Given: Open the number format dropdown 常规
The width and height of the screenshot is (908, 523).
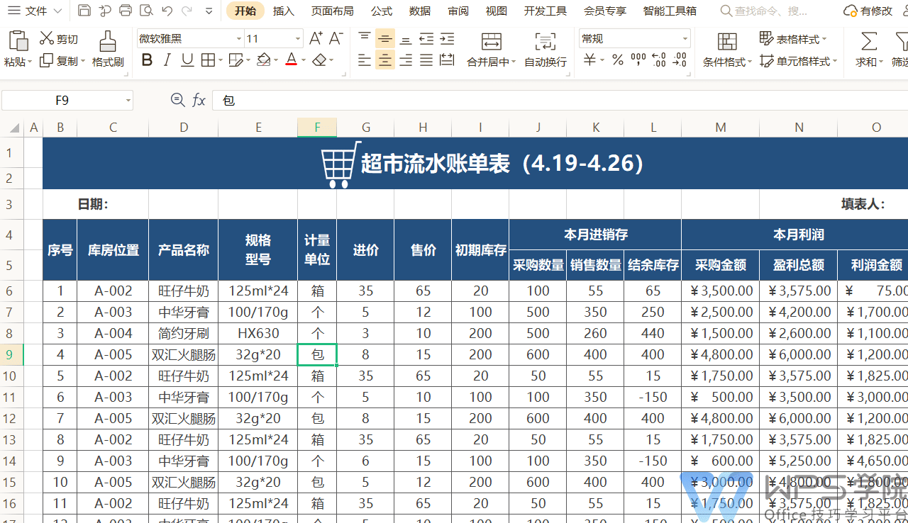Looking at the screenshot, I should pyautogui.click(x=685, y=39).
